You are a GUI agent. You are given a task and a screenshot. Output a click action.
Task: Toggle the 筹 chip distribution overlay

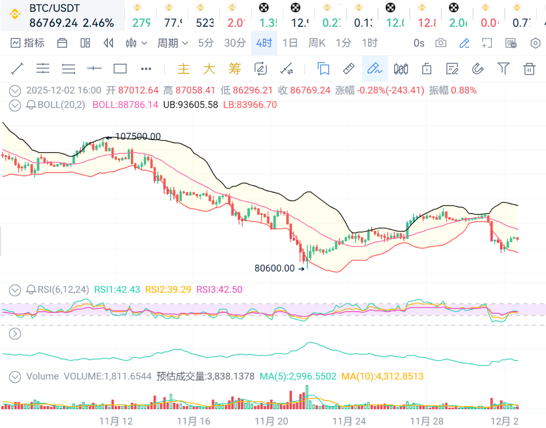pyautogui.click(x=235, y=69)
